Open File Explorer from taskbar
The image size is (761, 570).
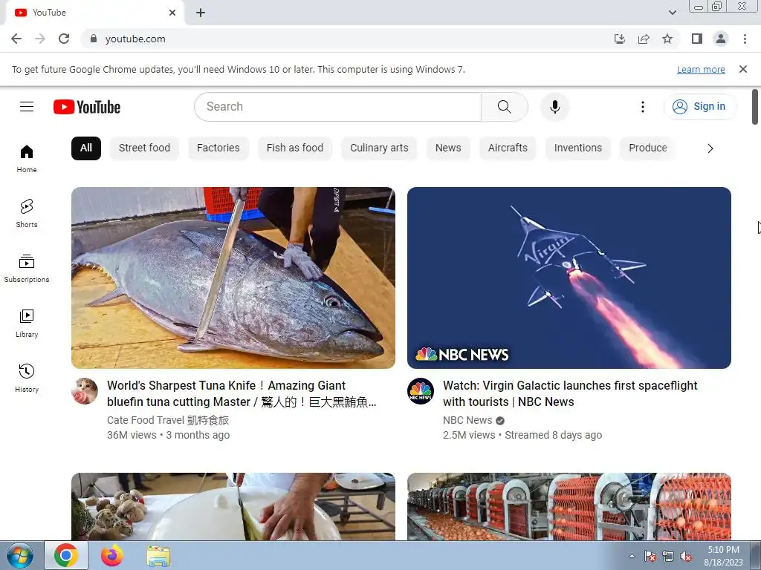(x=158, y=556)
